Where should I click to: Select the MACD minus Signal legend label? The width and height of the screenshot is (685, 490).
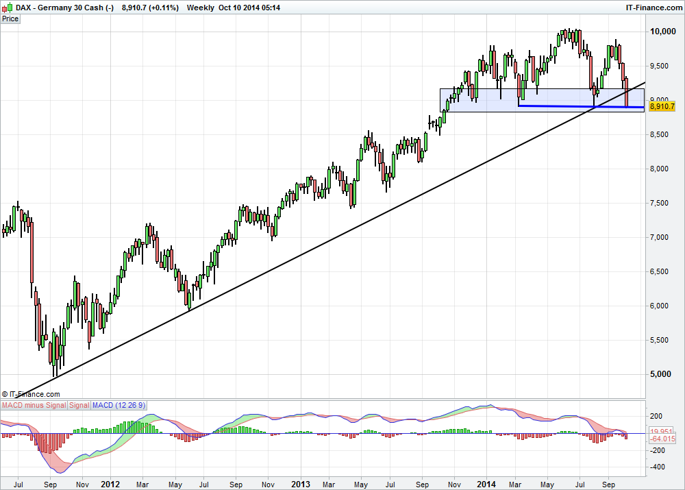tap(34, 405)
